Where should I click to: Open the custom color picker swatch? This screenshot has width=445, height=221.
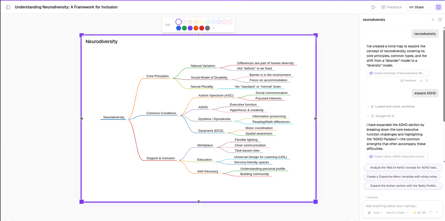213,28
